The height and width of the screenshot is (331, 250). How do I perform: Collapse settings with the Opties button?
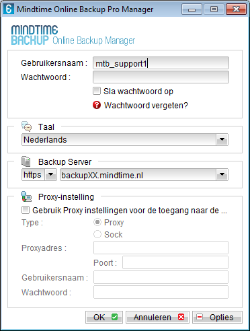coord(217,317)
